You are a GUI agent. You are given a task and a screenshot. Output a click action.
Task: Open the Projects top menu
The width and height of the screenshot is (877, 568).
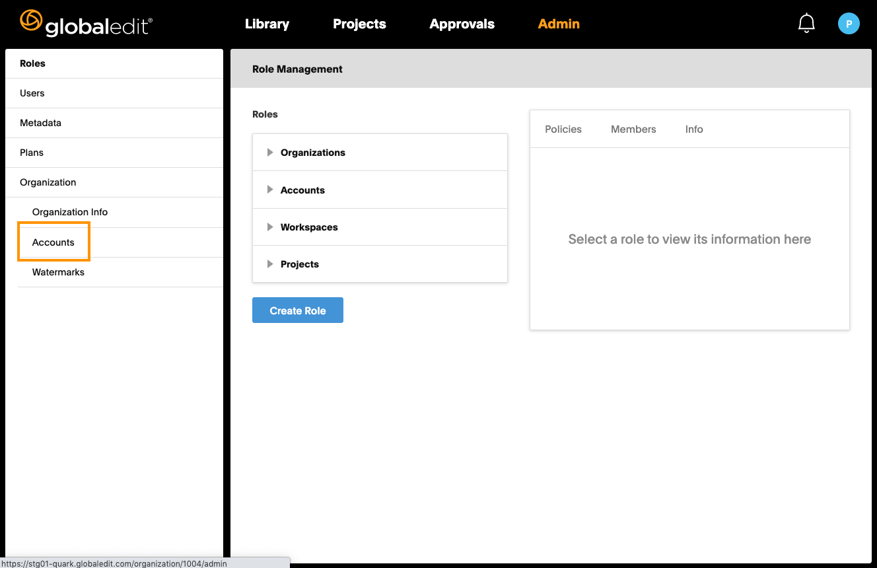click(359, 24)
